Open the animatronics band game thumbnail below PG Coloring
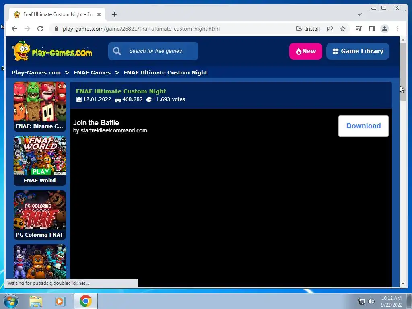412x309 pixels. click(x=40, y=262)
